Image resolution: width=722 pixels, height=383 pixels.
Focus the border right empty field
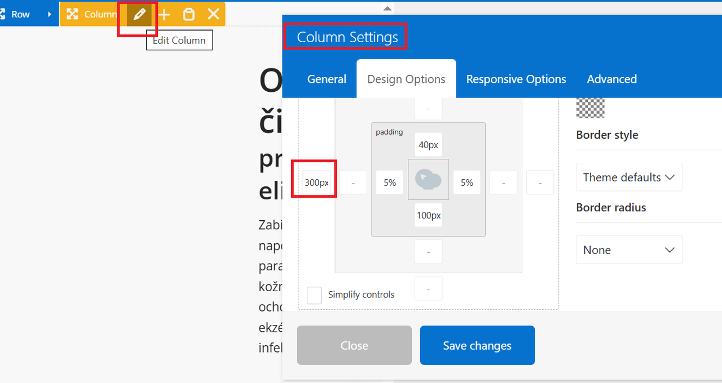pyautogui.click(x=503, y=182)
